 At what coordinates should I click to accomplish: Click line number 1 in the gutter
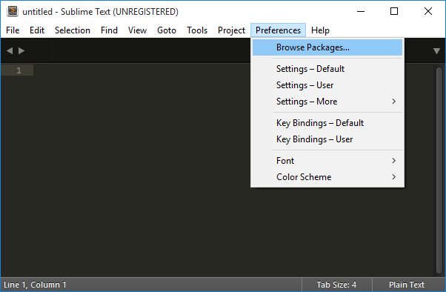pos(19,70)
